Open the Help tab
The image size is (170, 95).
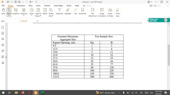(x=77, y=6)
